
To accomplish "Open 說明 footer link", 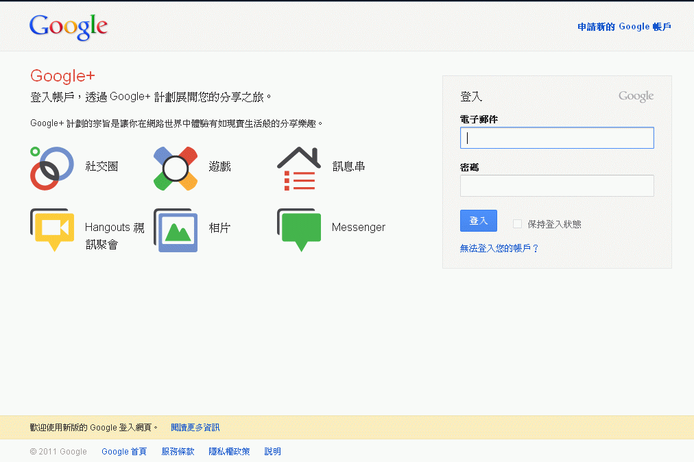I will tap(273, 452).
